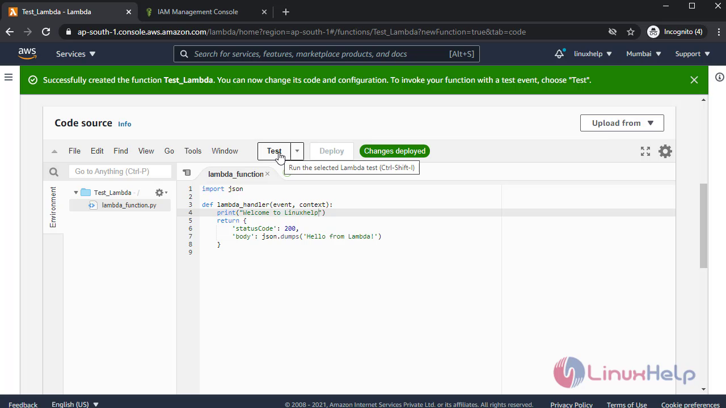Run the Test button

pyautogui.click(x=275, y=151)
